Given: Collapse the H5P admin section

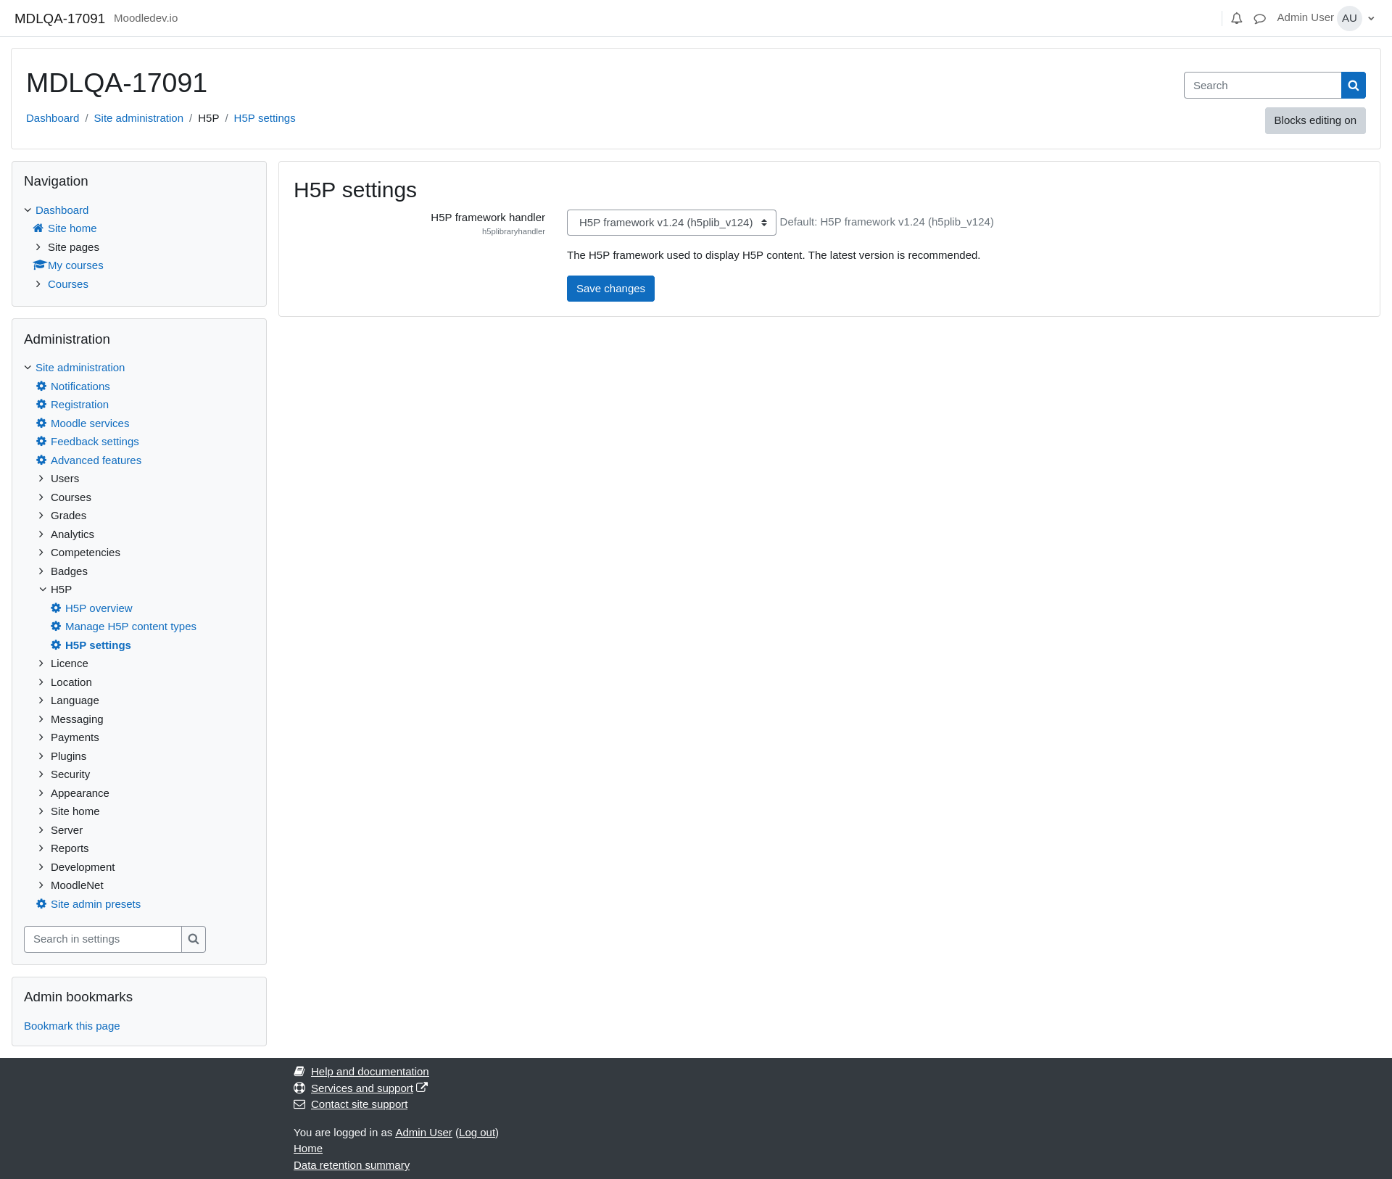Looking at the screenshot, I should point(43,589).
